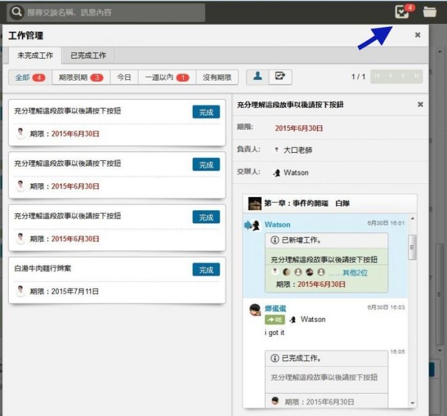
Task: Click the green RE reply tag
Action: click(x=275, y=320)
